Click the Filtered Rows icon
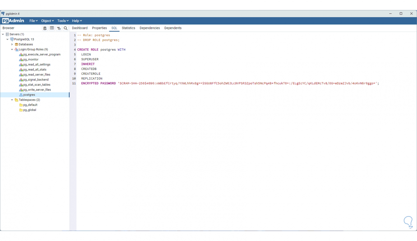The image size is (417, 241). (x=59, y=28)
